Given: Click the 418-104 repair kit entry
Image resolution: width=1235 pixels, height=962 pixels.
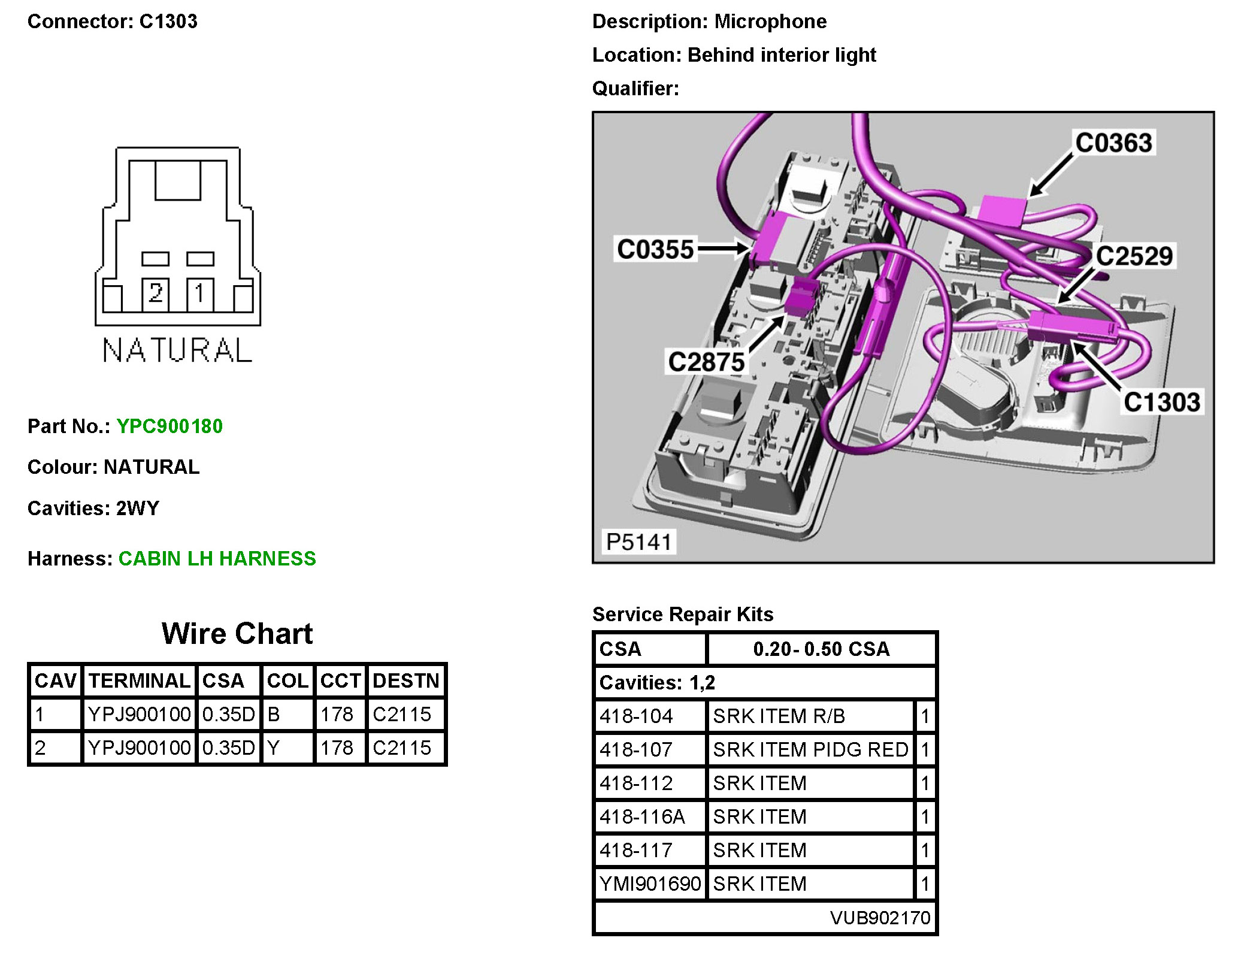Looking at the screenshot, I should (x=636, y=716).
